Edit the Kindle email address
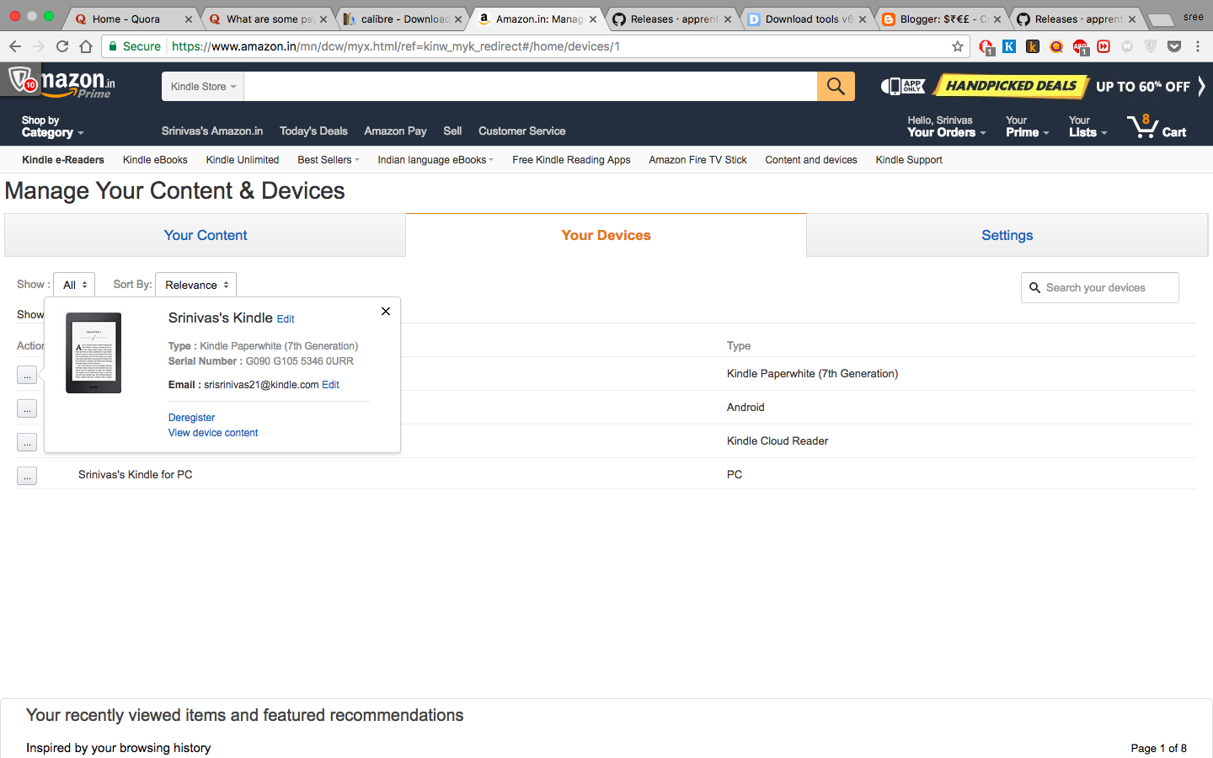 coord(331,385)
